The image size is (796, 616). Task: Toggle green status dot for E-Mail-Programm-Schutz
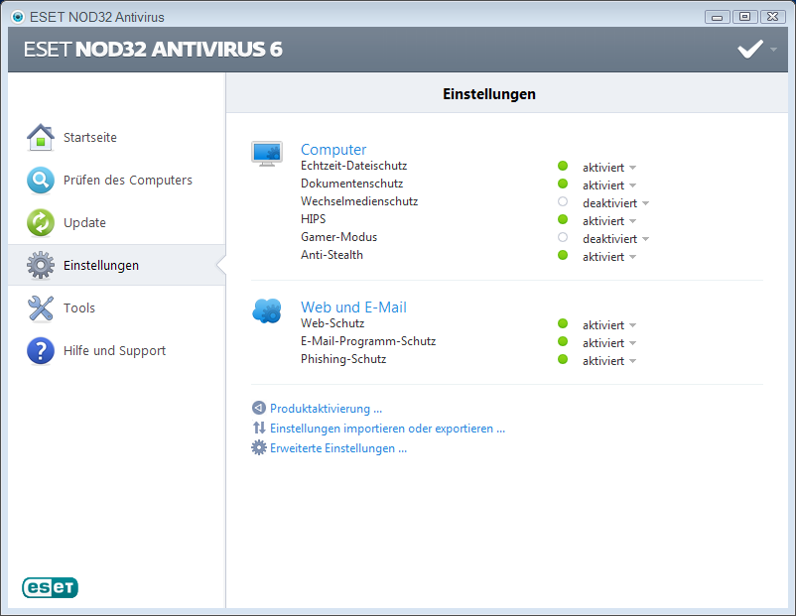pos(563,341)
